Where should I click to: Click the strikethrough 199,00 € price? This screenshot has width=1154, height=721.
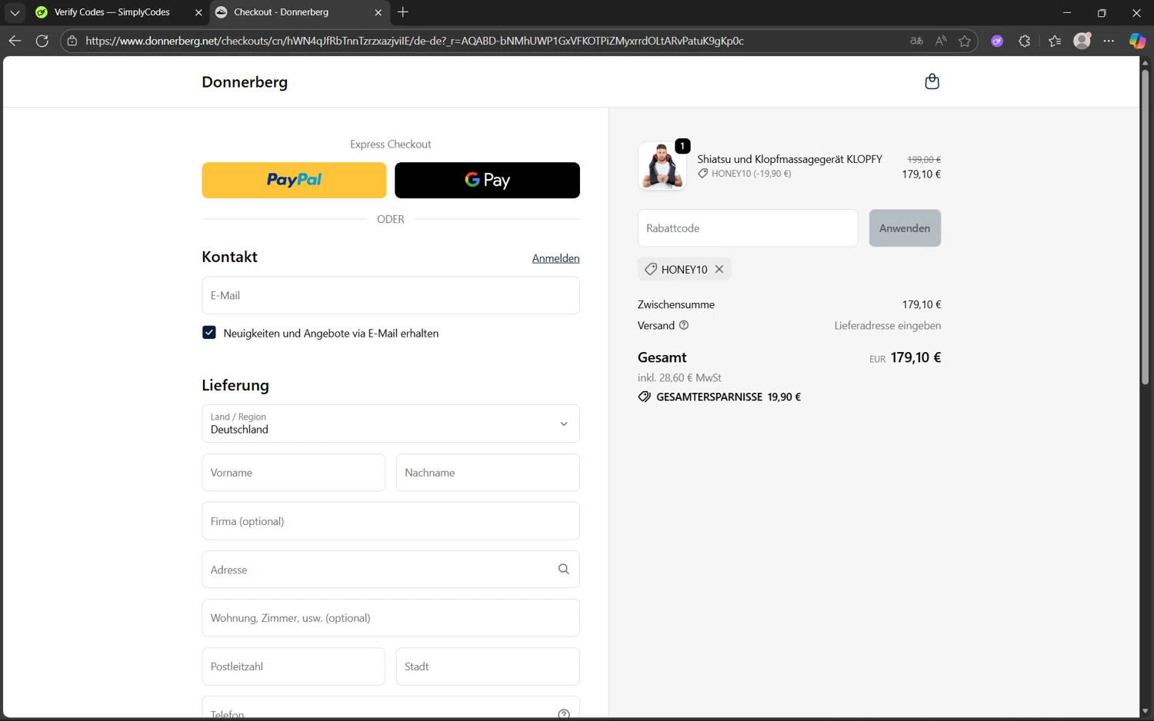click(924, 159)
